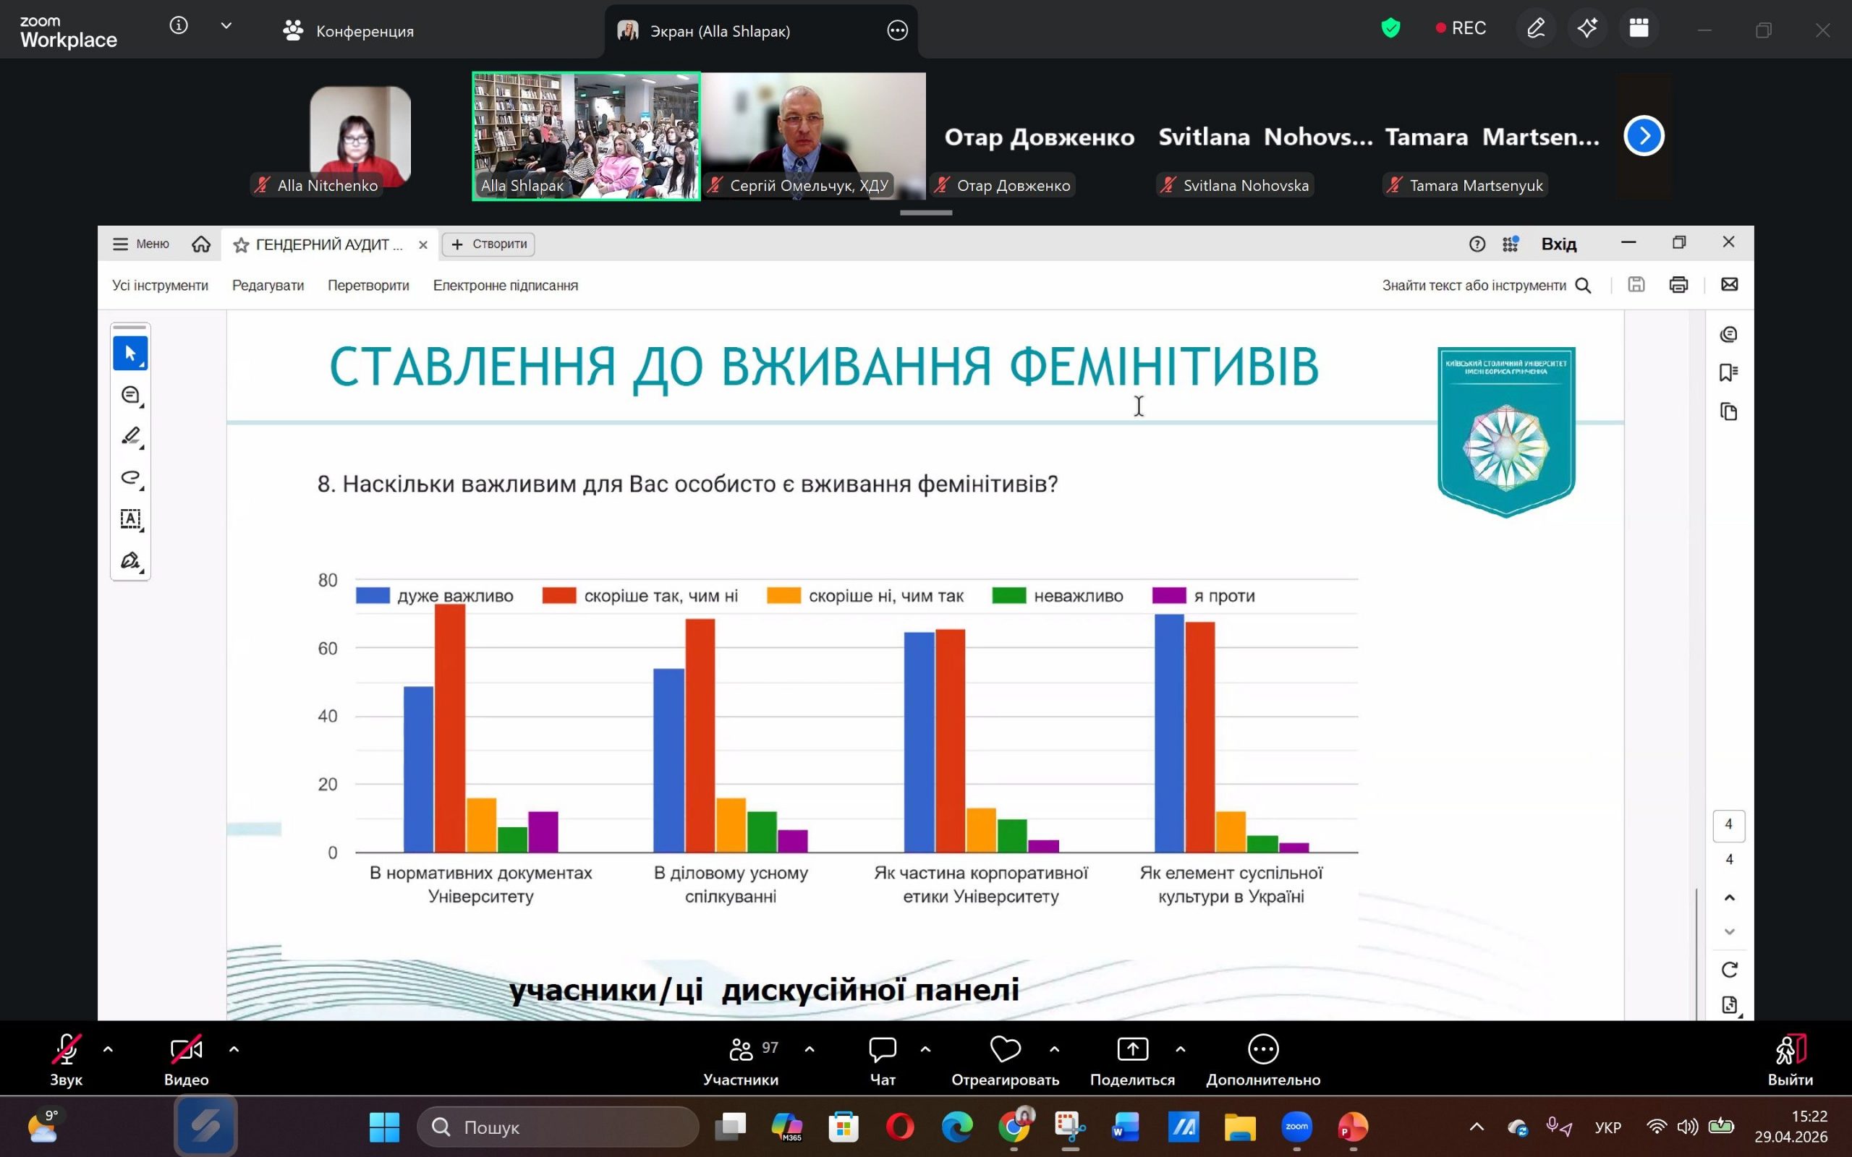
Task: Open screen share options ellipsis
Action: tap(897, 30)
